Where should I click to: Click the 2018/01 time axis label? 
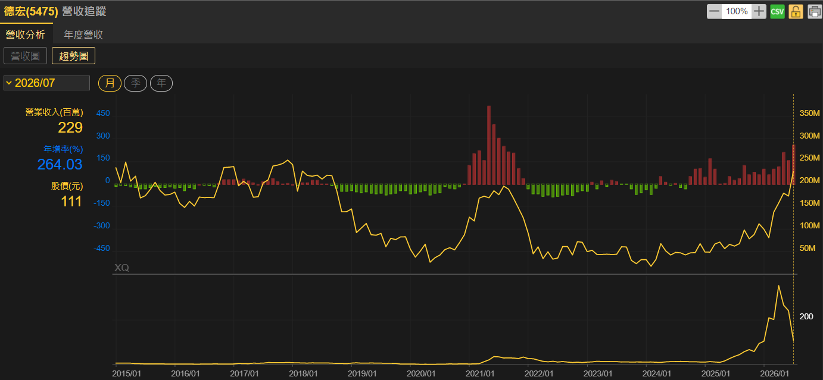coord(303,373)
